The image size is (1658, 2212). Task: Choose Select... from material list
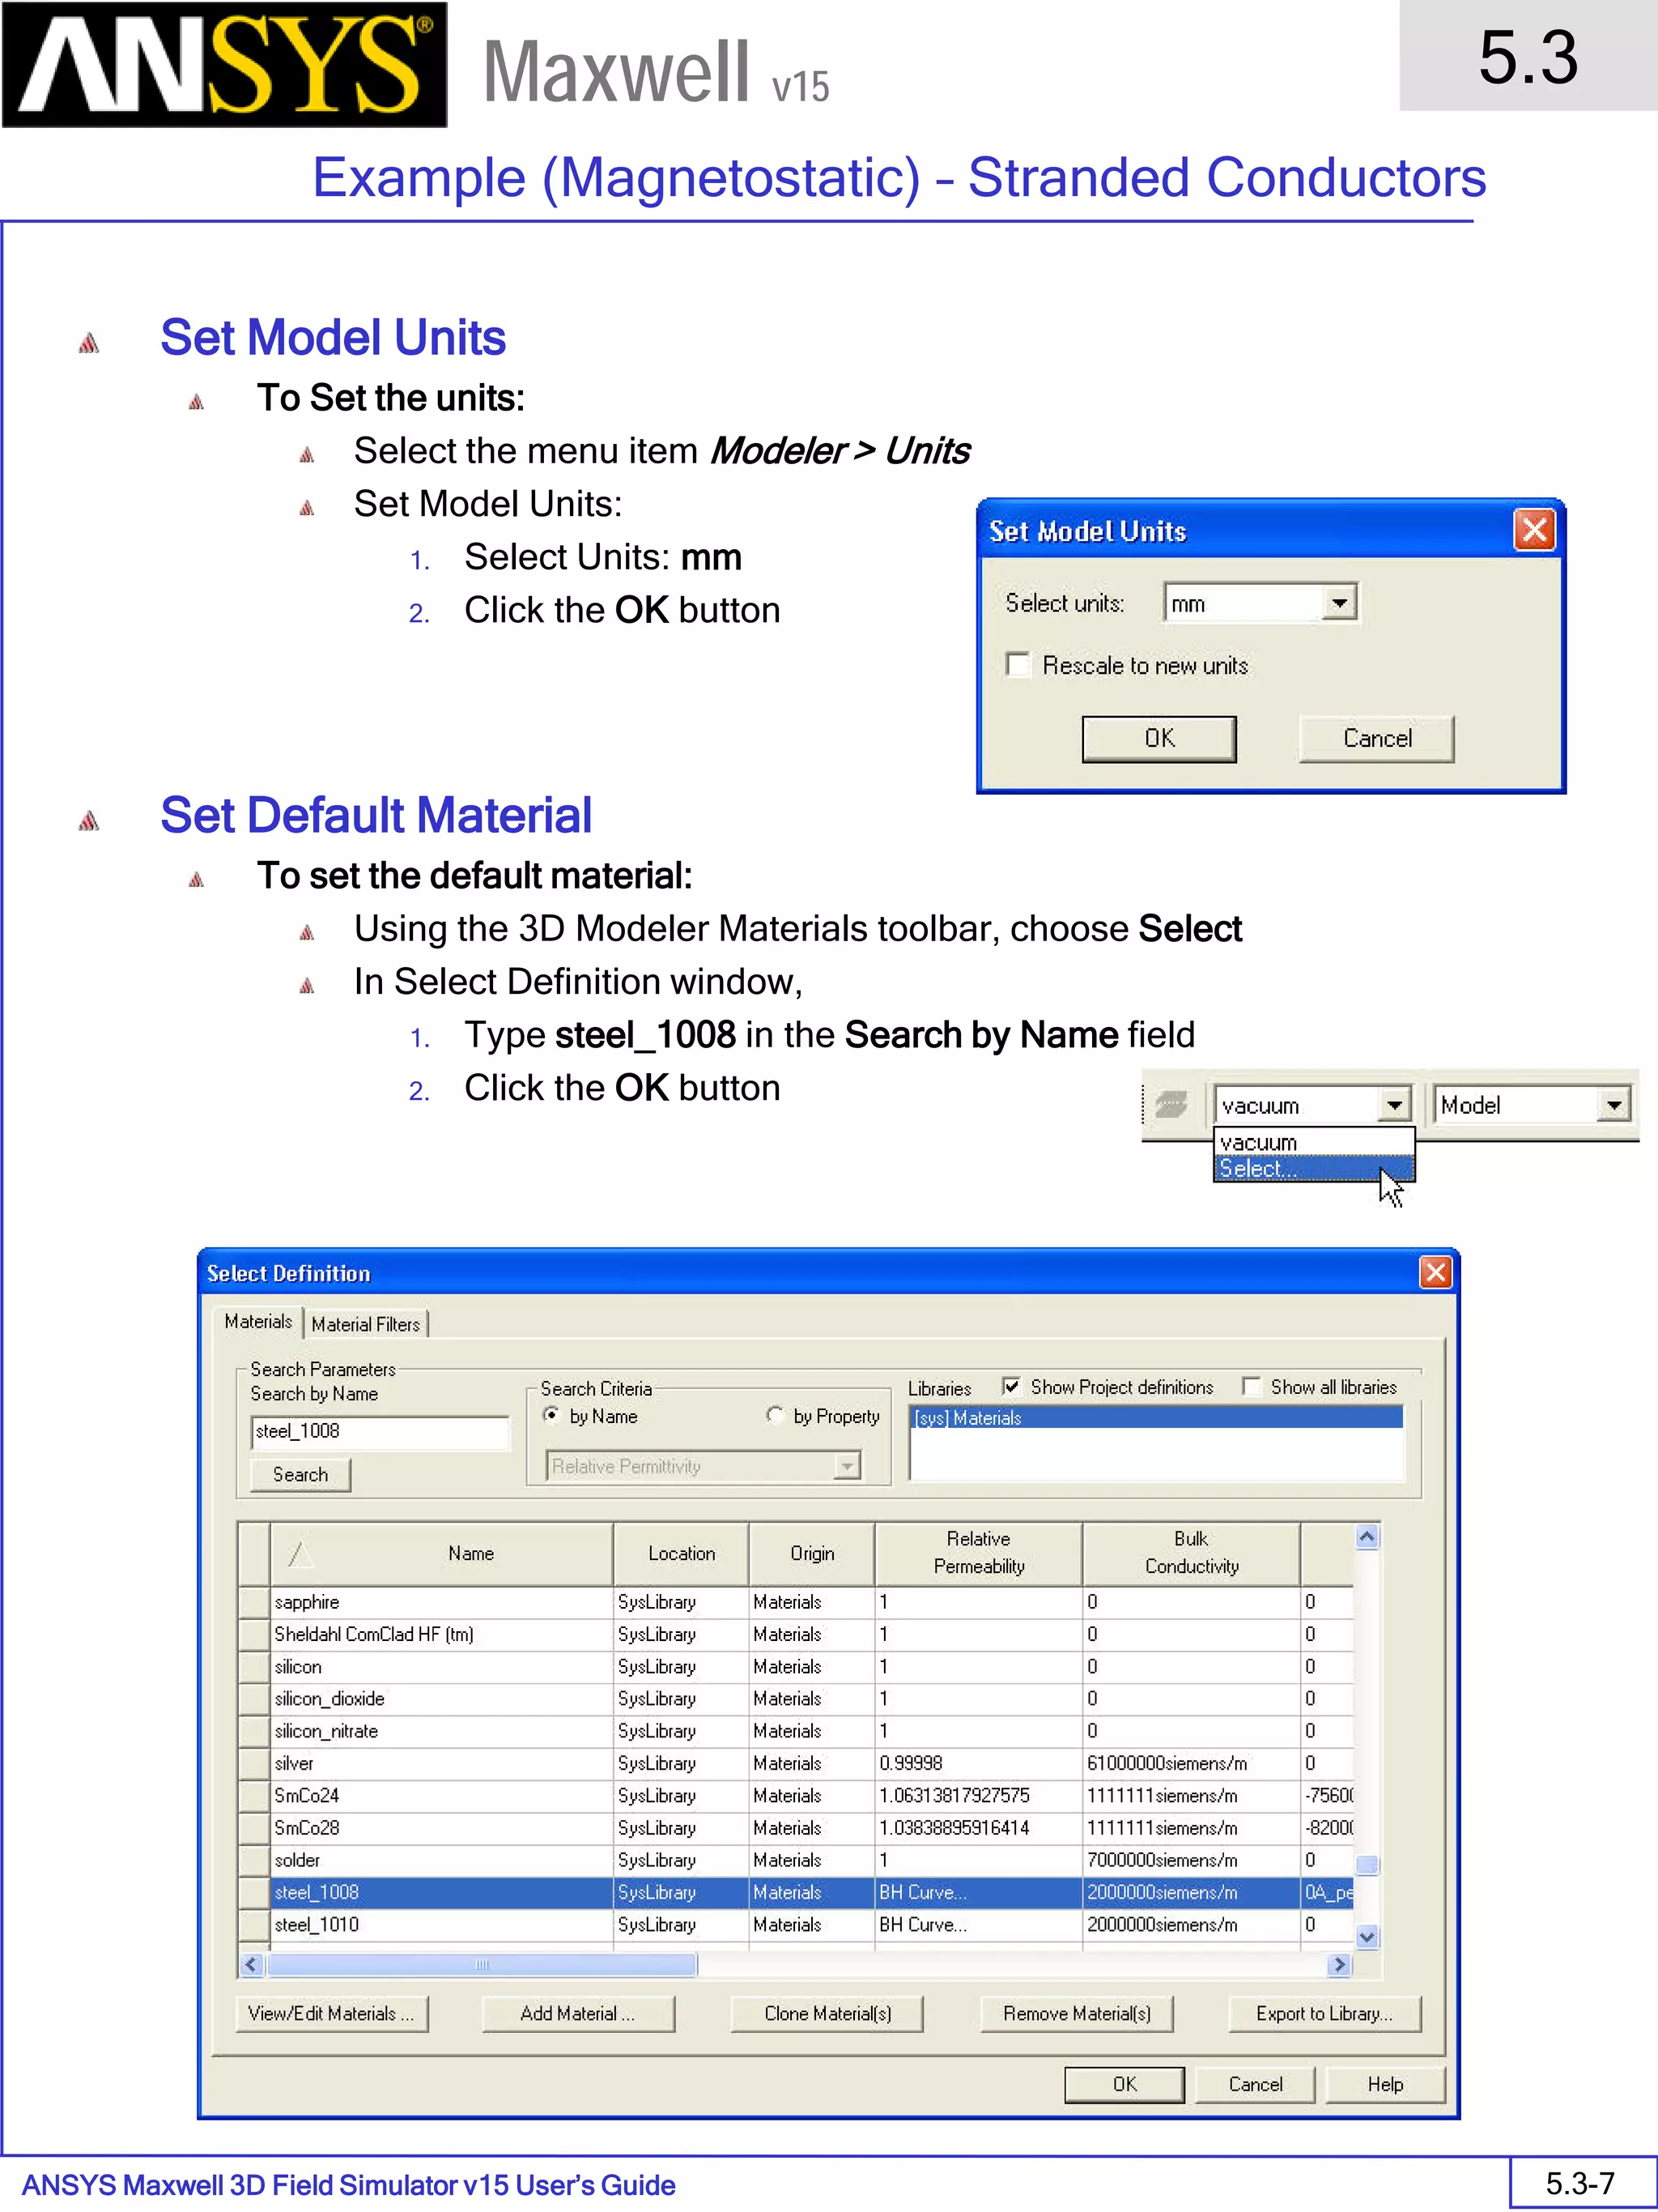click(1313, 1168)
